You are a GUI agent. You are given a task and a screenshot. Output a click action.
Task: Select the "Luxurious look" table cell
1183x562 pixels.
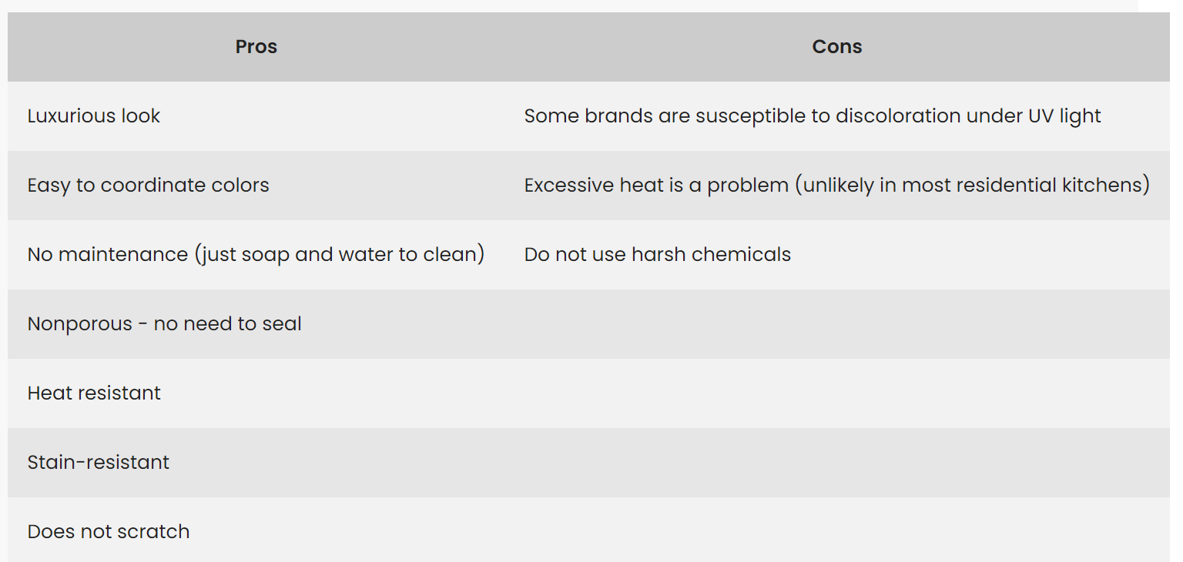coord(94,116)
